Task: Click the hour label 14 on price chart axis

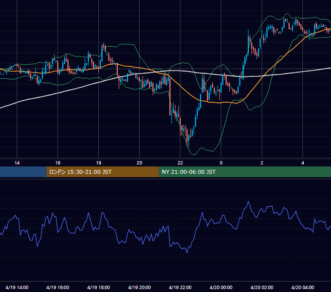Action: point(17,163)
